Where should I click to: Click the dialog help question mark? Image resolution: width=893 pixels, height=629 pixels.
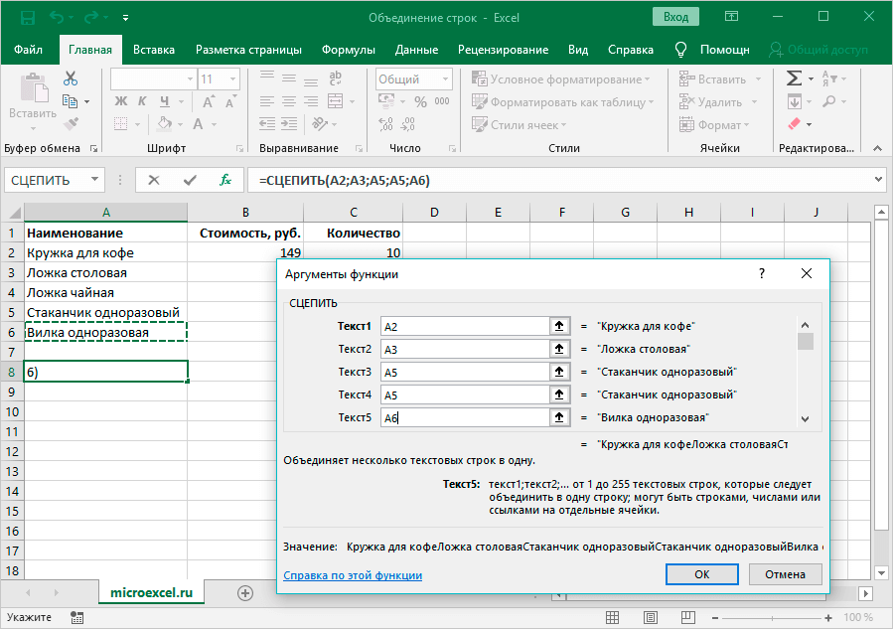tap(762, 273)
